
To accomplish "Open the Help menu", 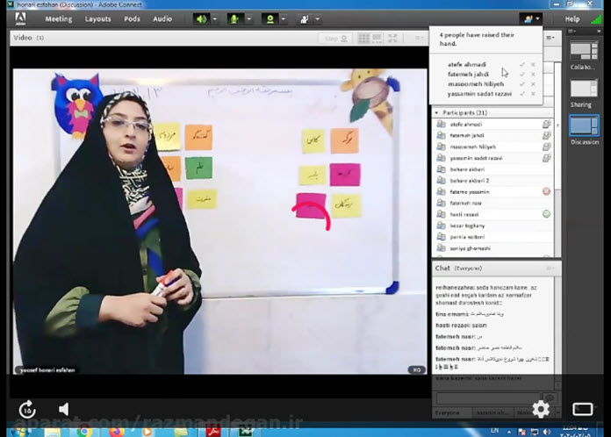I will coord(572,18).
